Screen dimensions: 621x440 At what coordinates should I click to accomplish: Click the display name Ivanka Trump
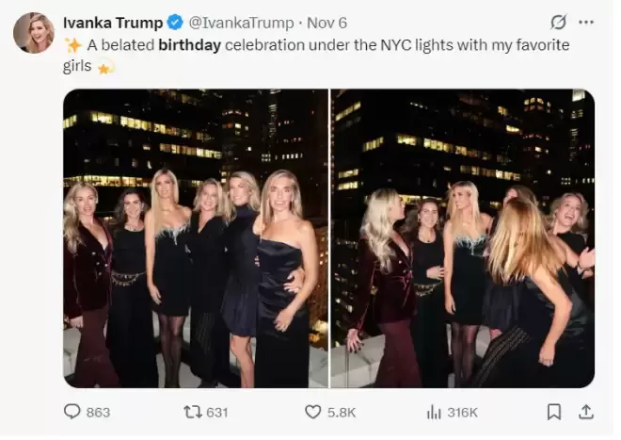(x=113, y=23)
